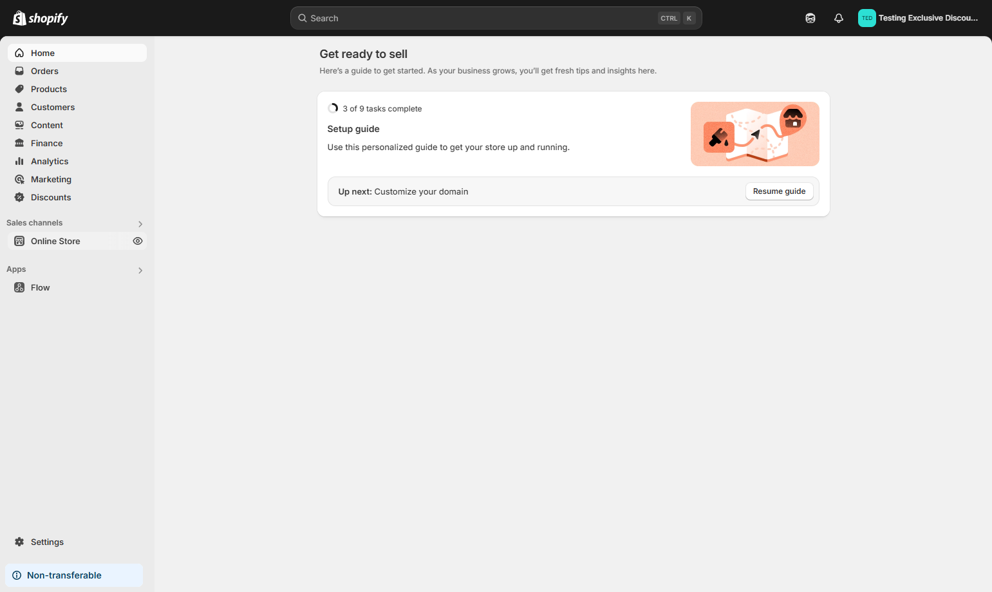Click the 'Setup guide' heading

tap(353, 129)
